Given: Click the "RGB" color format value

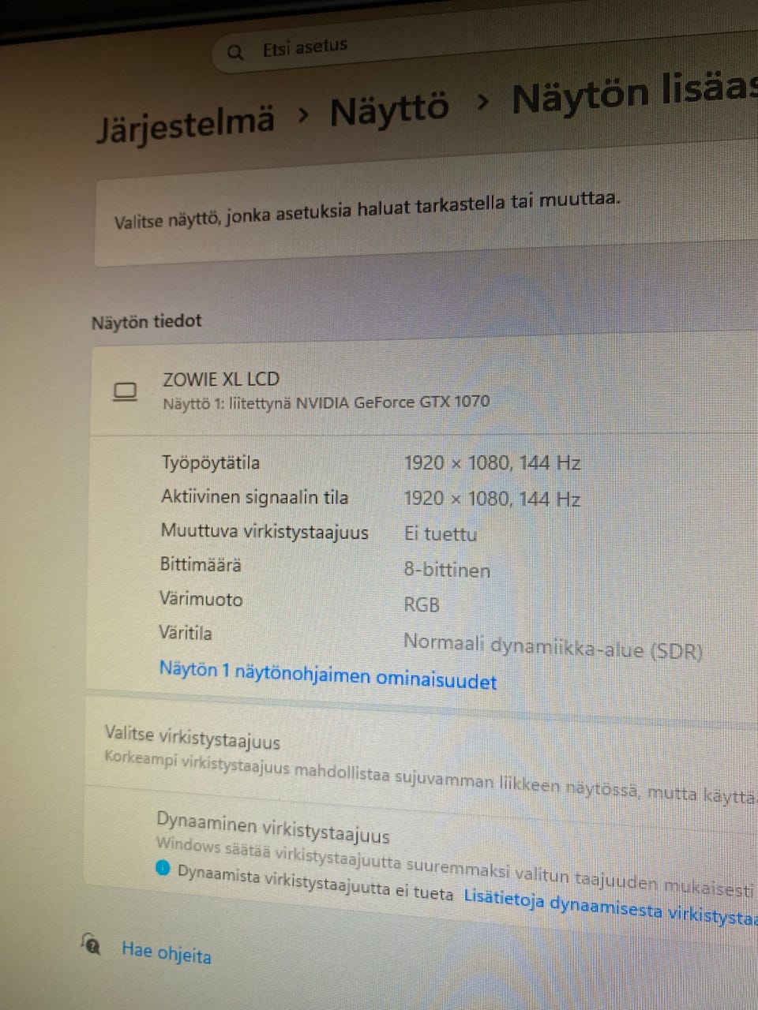Looking at the screenshot, I should point(422,604).
